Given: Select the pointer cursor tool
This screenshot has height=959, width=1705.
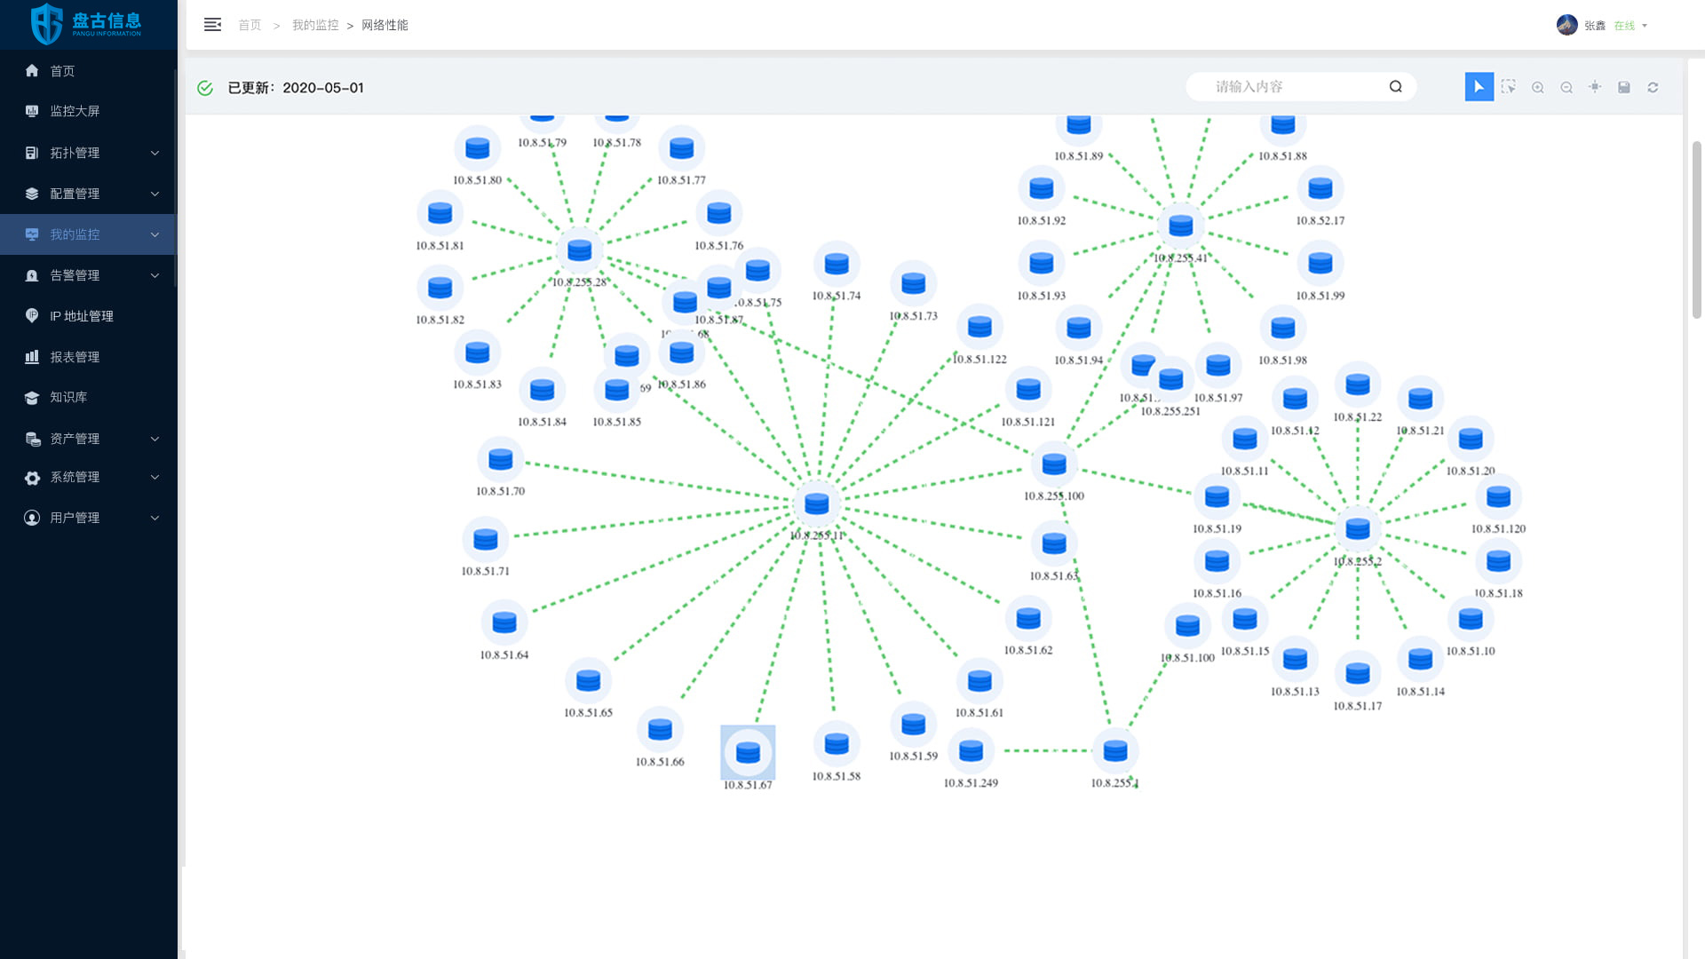Looking at the screenshot, I should 1479,87.
